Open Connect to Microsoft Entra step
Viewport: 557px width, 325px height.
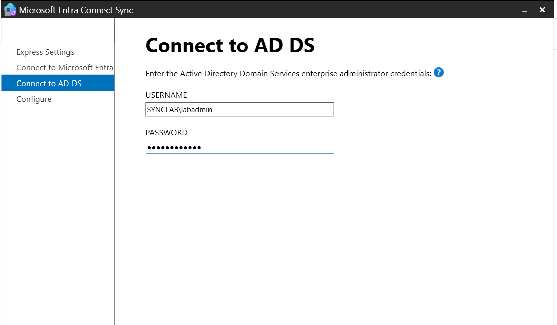(x=64, y=68)
